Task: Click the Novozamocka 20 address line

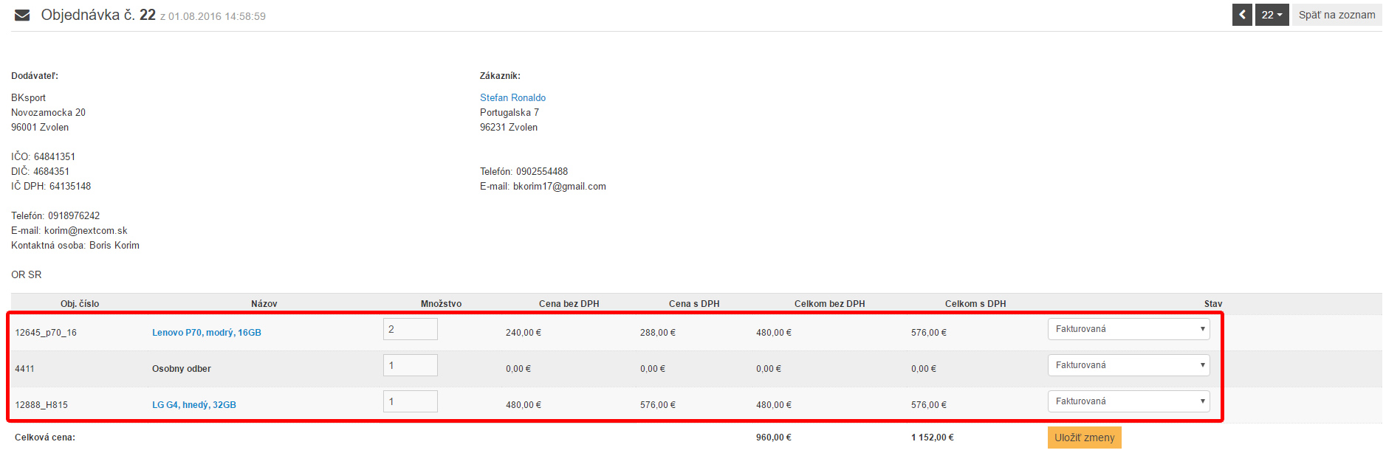Action: pyautogui.click(x=48, y=112)
